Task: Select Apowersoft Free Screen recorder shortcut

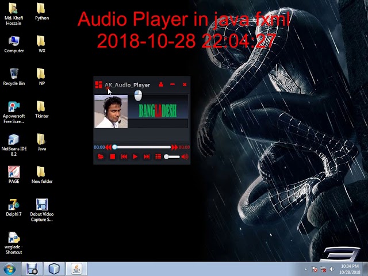Action: coord(14,113)
